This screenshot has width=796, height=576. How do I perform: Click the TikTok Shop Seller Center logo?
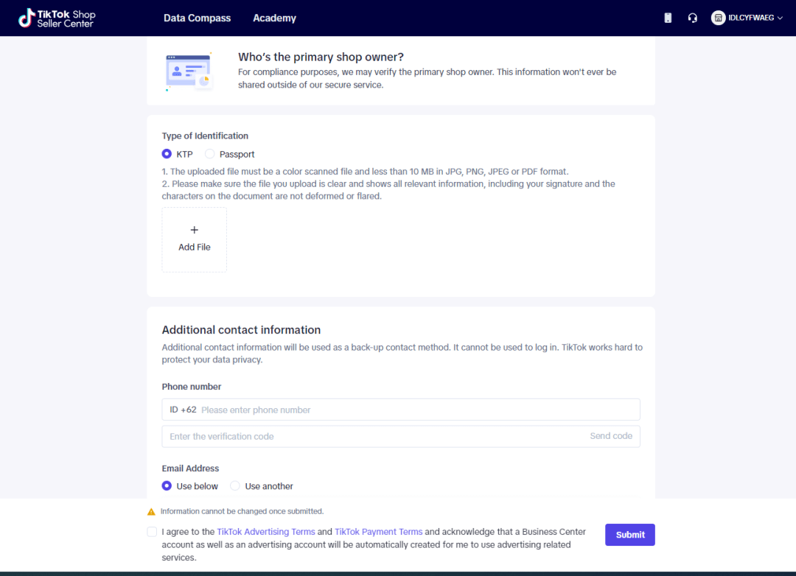pos(57,18)
